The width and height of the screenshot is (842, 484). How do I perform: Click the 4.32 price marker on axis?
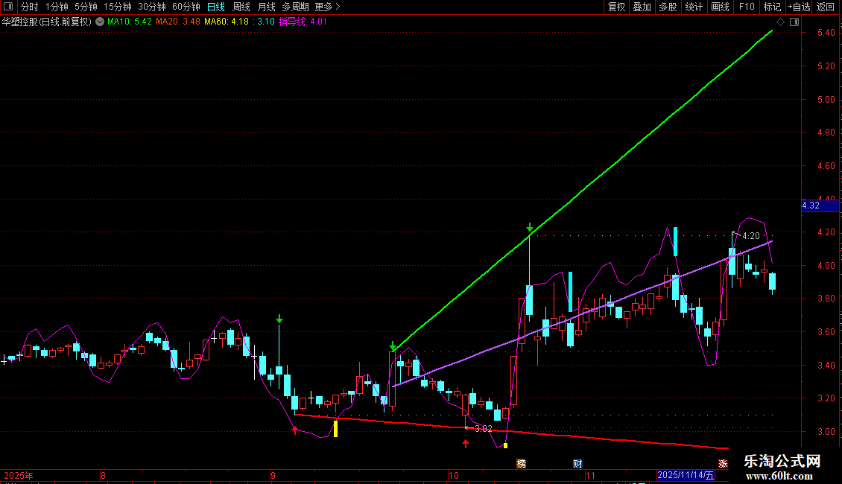pos(820,206)
